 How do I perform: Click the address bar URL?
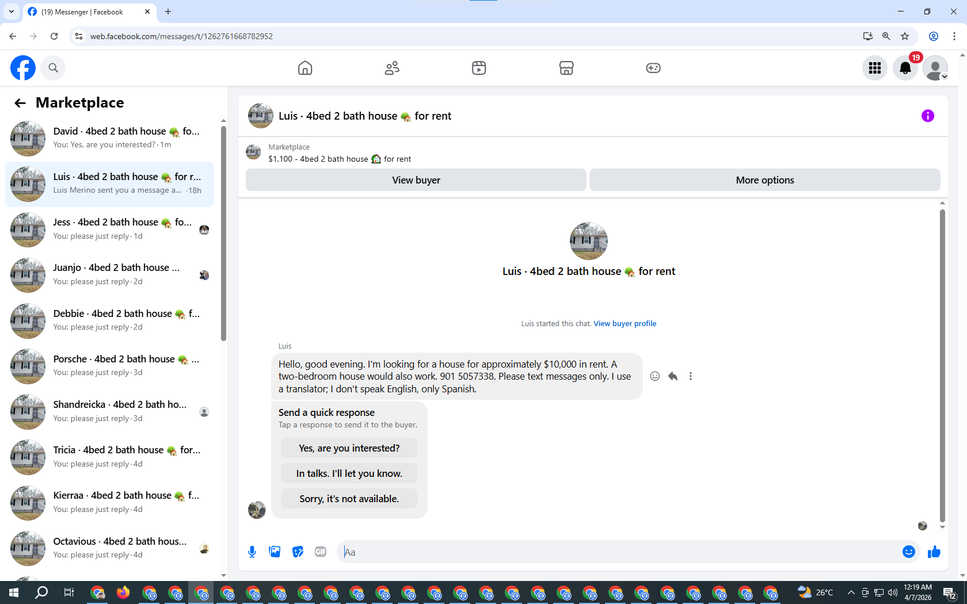(181, 36)
